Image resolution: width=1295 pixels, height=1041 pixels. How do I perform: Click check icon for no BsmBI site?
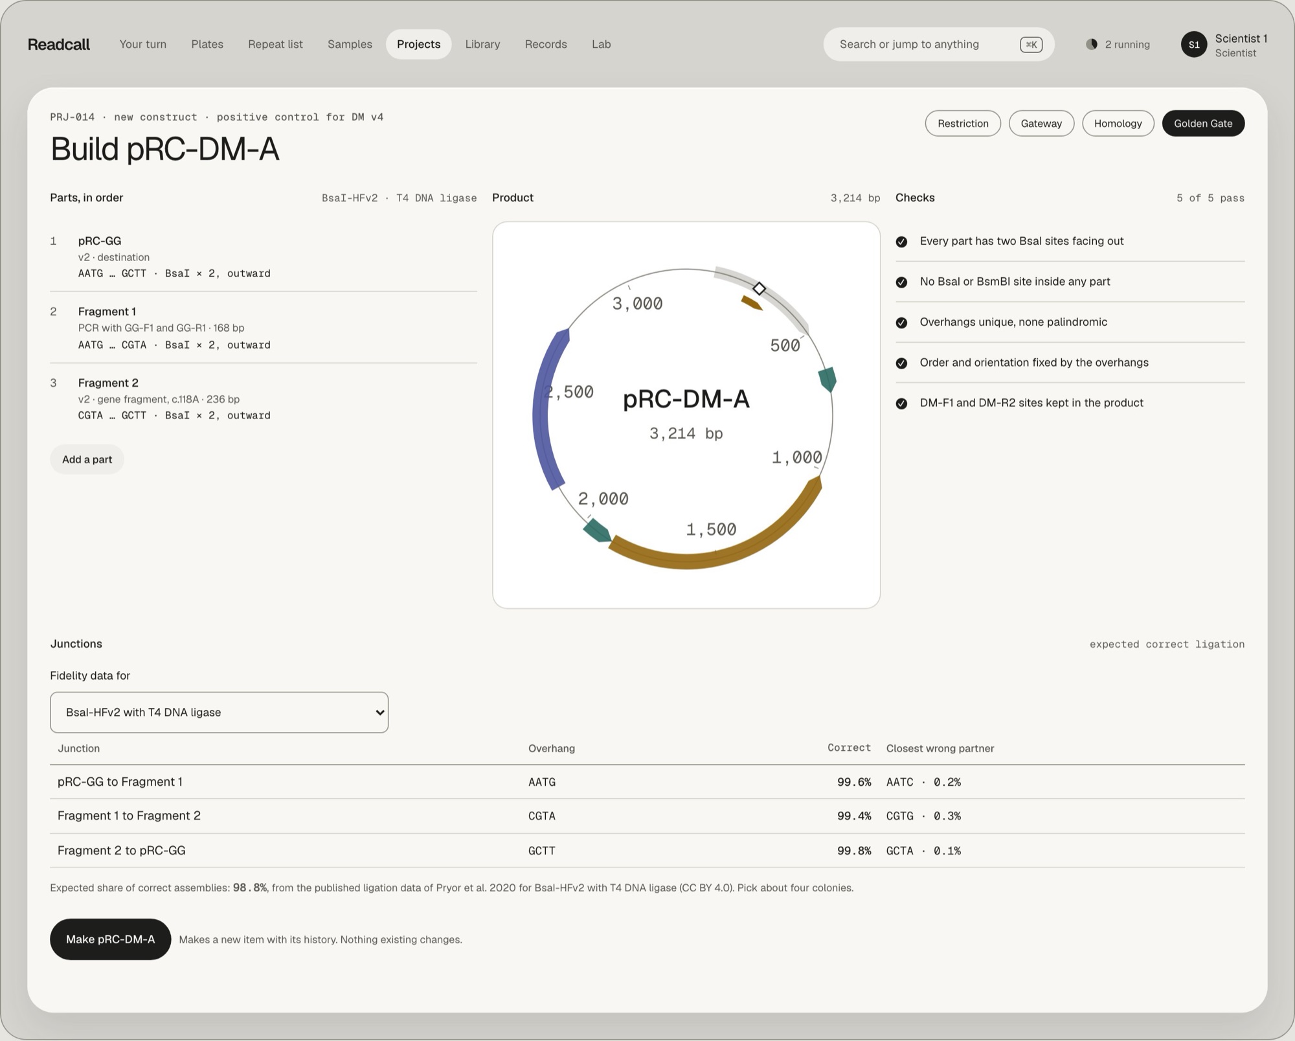pos(901,282)
